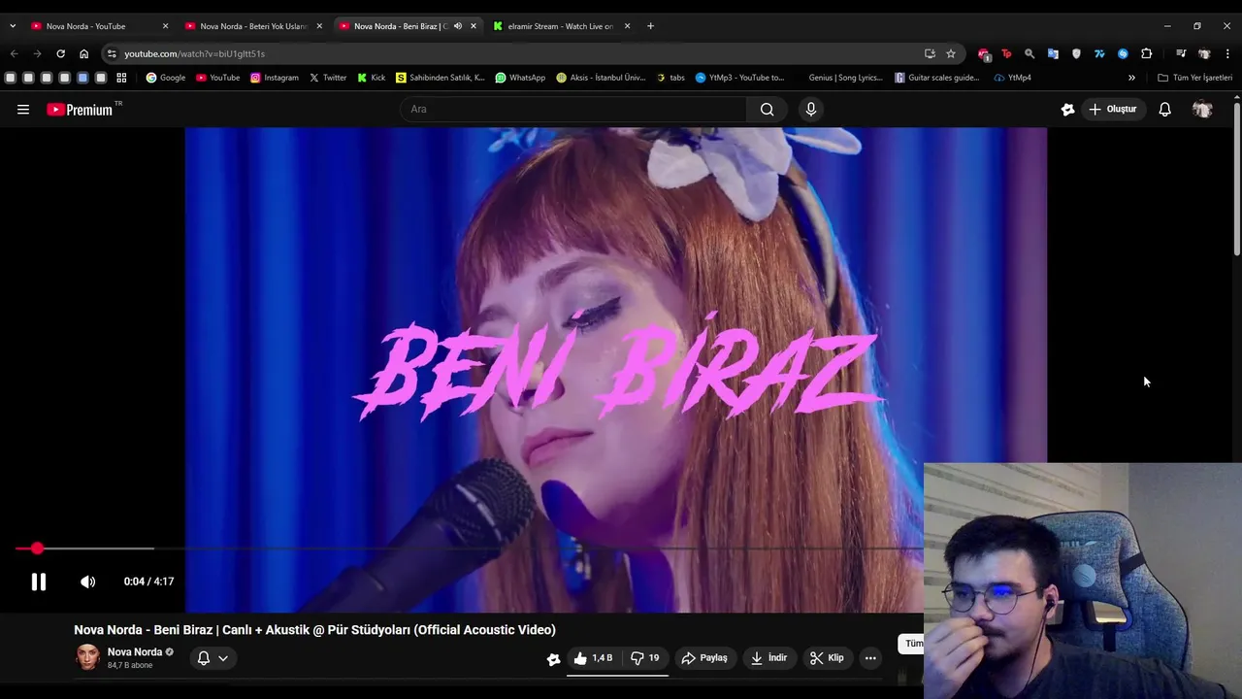1242x699 pixels.
Task: Open the Twitter bookmark
Action: tap(328, 78)
